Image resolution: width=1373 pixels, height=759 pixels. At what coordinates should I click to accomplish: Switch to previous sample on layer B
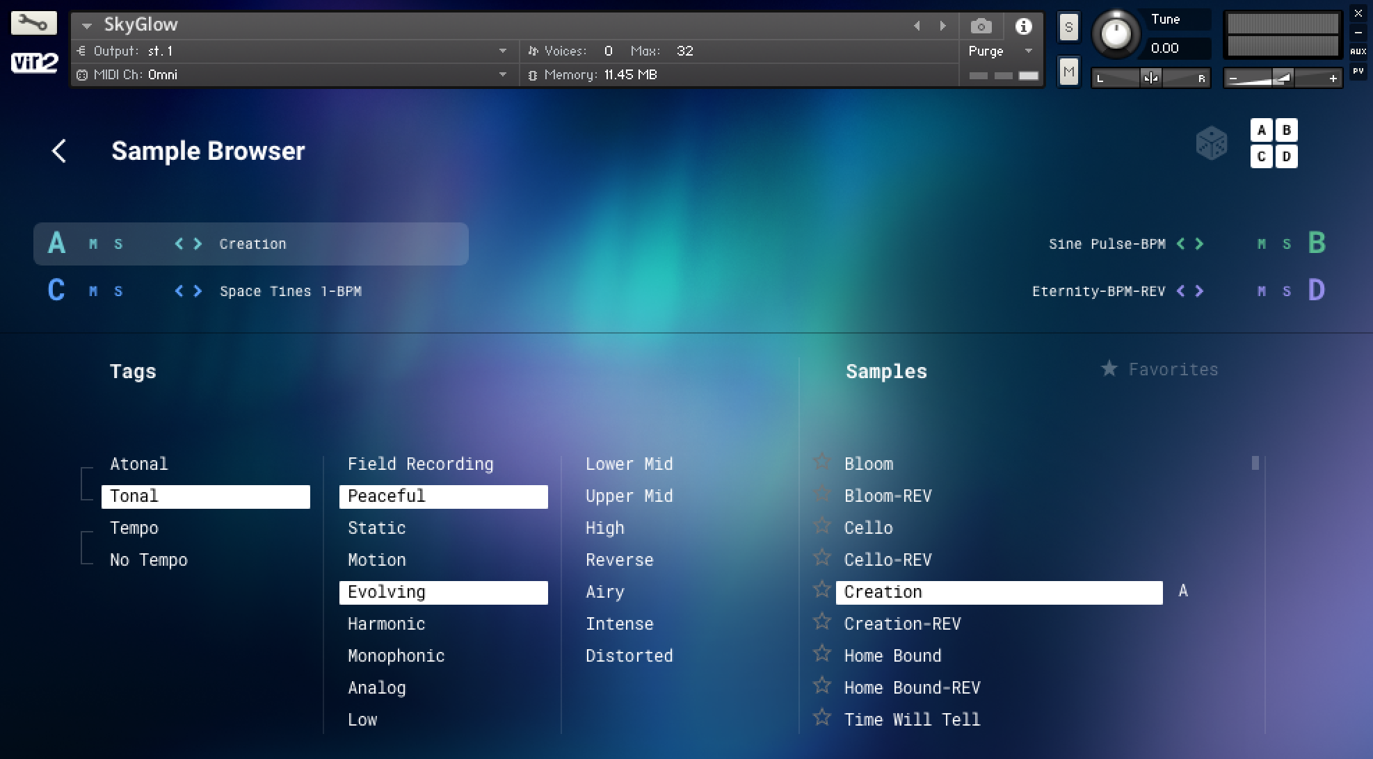pyautogui.click(x=1180, y=244)
